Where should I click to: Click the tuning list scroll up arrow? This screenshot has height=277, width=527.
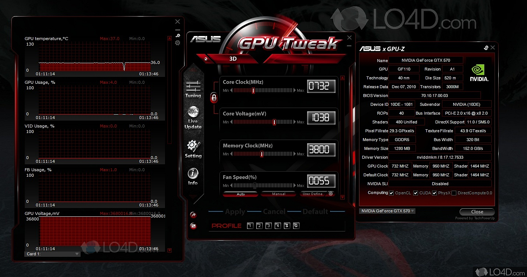342,78
